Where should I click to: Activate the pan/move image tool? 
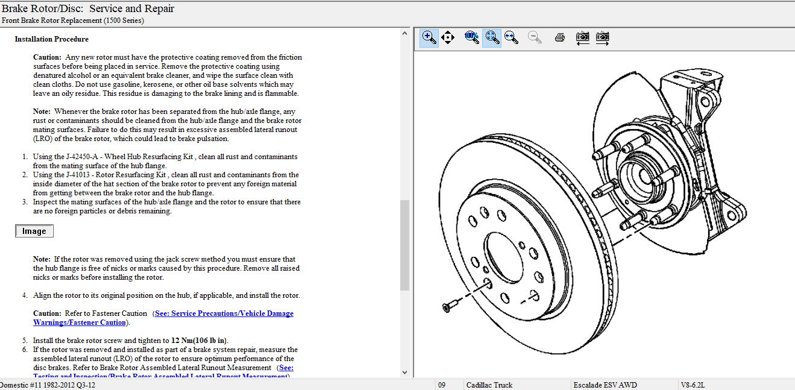coord(447,37)
